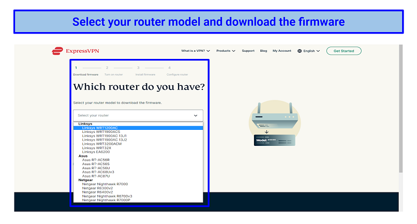This screenshot has width=417, height=224.
Task: Pick Asus RT-AC87U
Action: [x=138, y=176]
